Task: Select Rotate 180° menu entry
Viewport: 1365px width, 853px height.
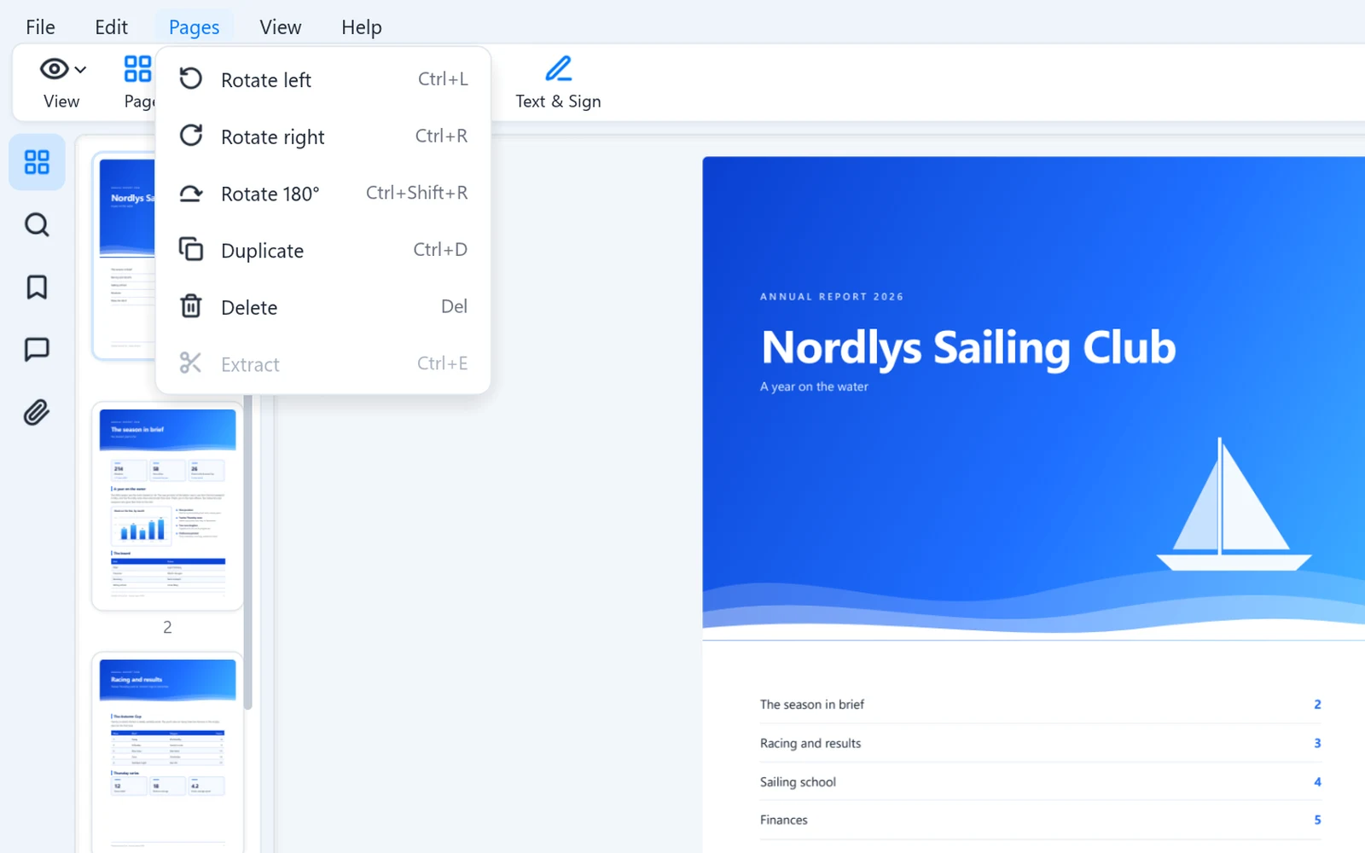Action: coord(323,194)
